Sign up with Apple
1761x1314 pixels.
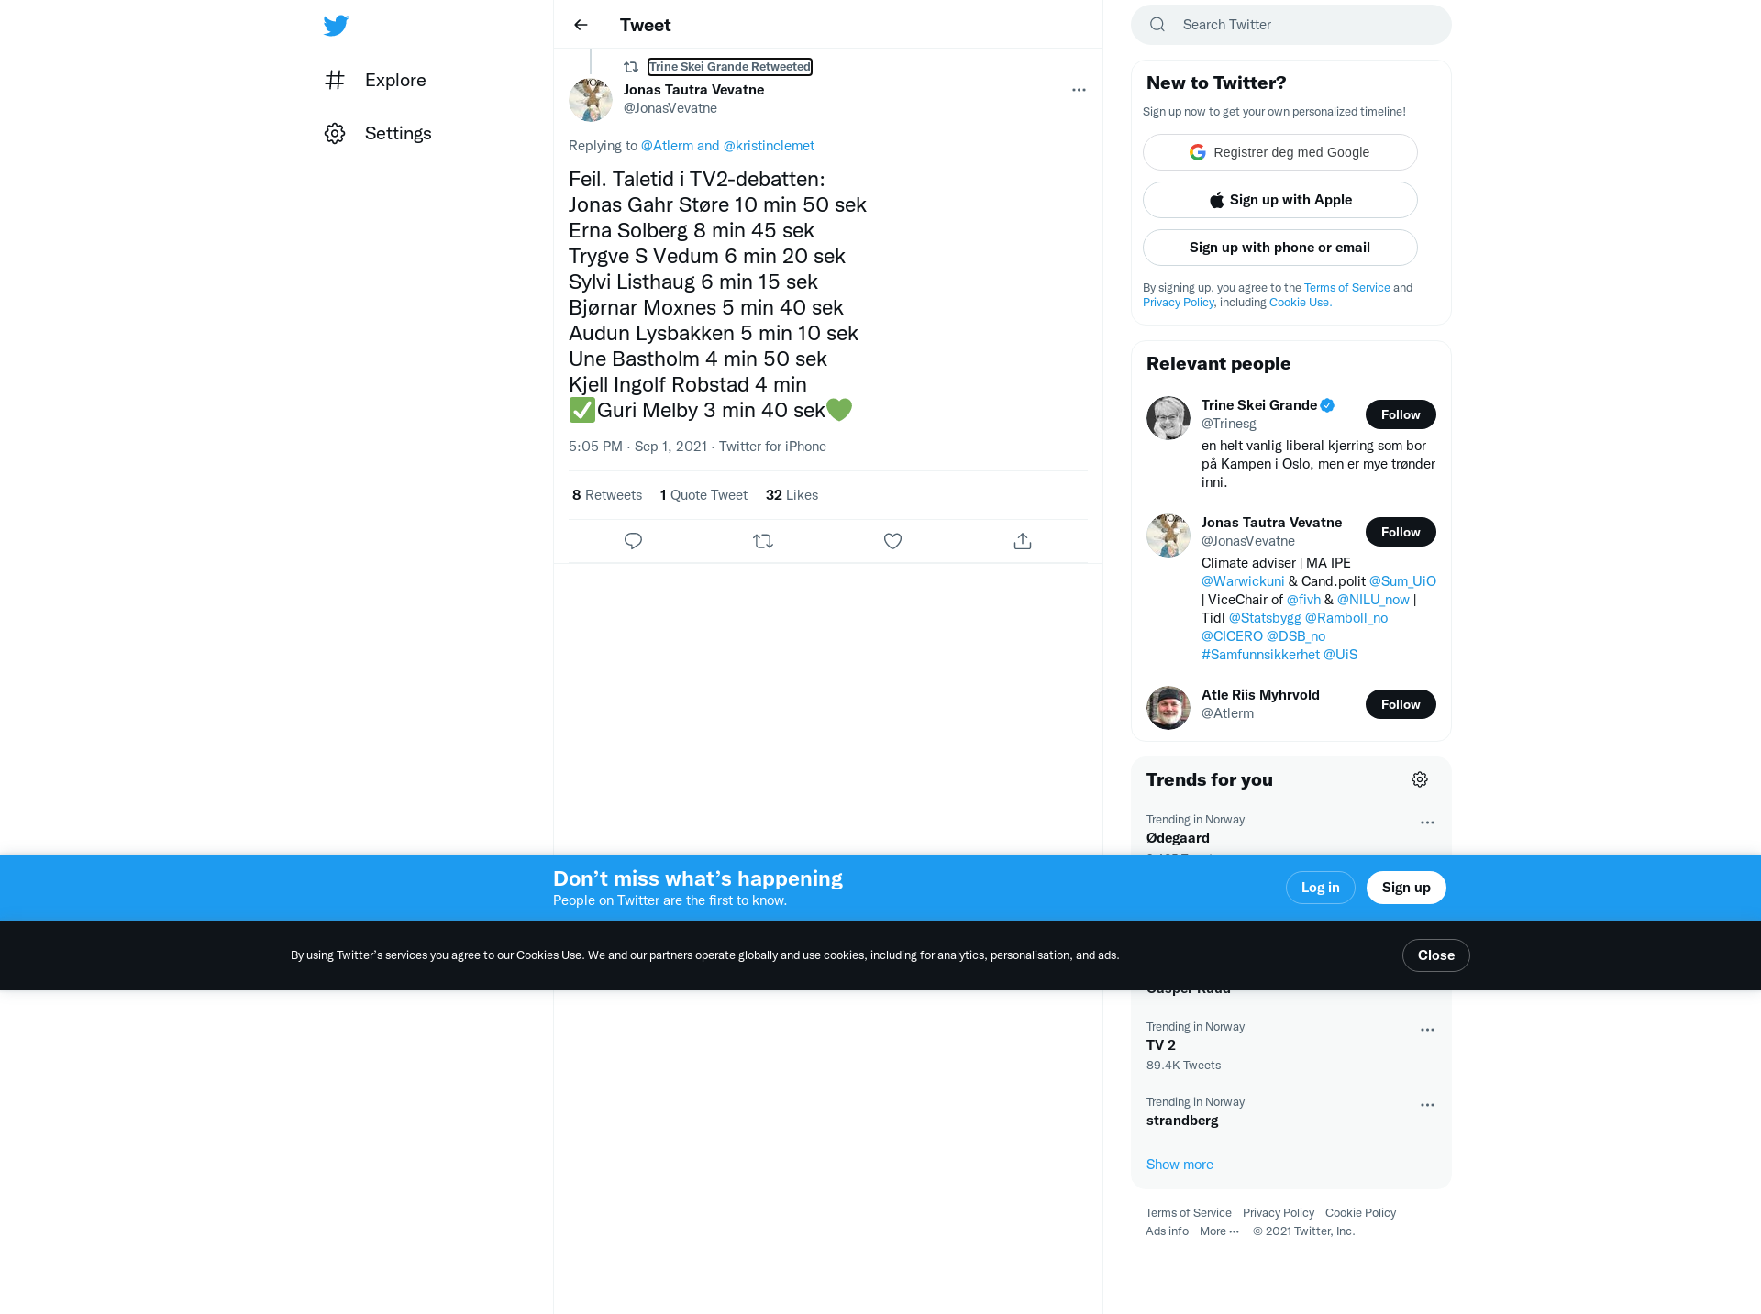coord(1280,200)
